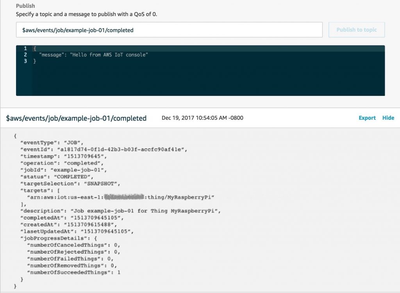
Task: Click the Publish to topic button
Action: 356,30
